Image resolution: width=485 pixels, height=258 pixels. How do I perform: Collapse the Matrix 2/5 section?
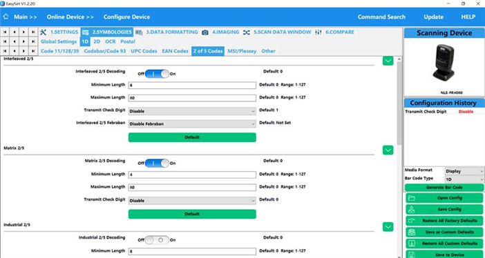[x=388, y=150]
